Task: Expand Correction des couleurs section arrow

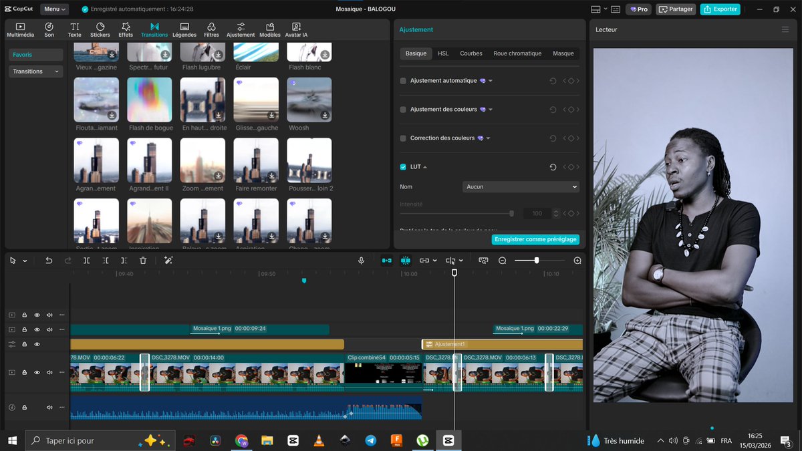Action: click(x=489, y=138)
